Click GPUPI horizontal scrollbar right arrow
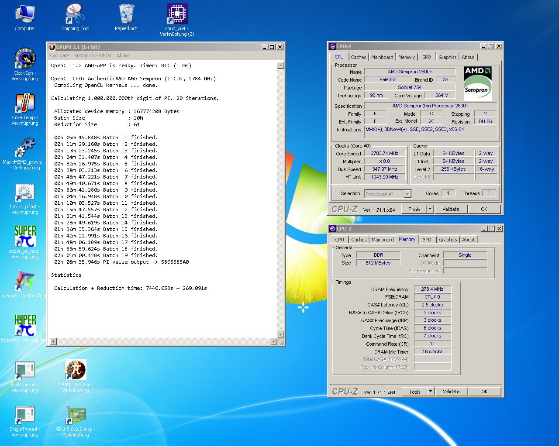 click(x=274, y=342)
